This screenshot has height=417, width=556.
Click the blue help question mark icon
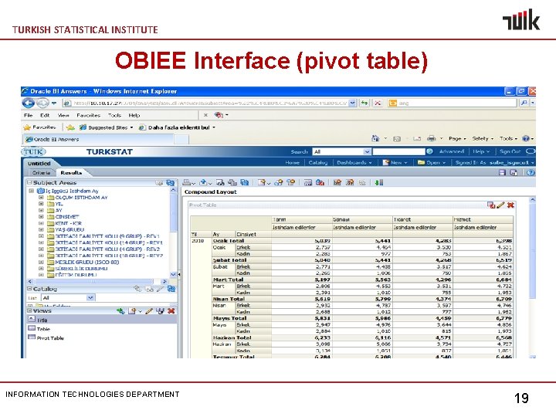(531, 173)
